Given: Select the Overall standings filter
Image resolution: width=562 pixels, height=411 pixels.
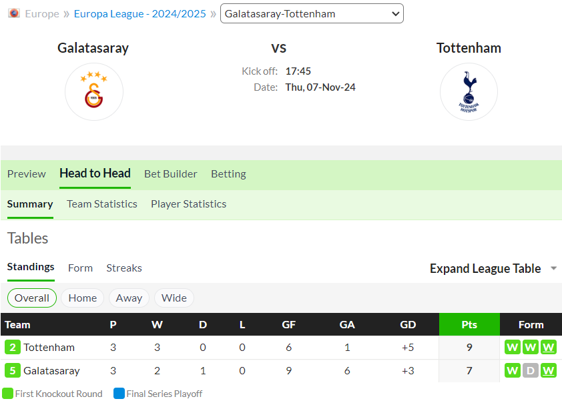Looking at the screenshot, I should pyautogui.click(x=32, y=298).
